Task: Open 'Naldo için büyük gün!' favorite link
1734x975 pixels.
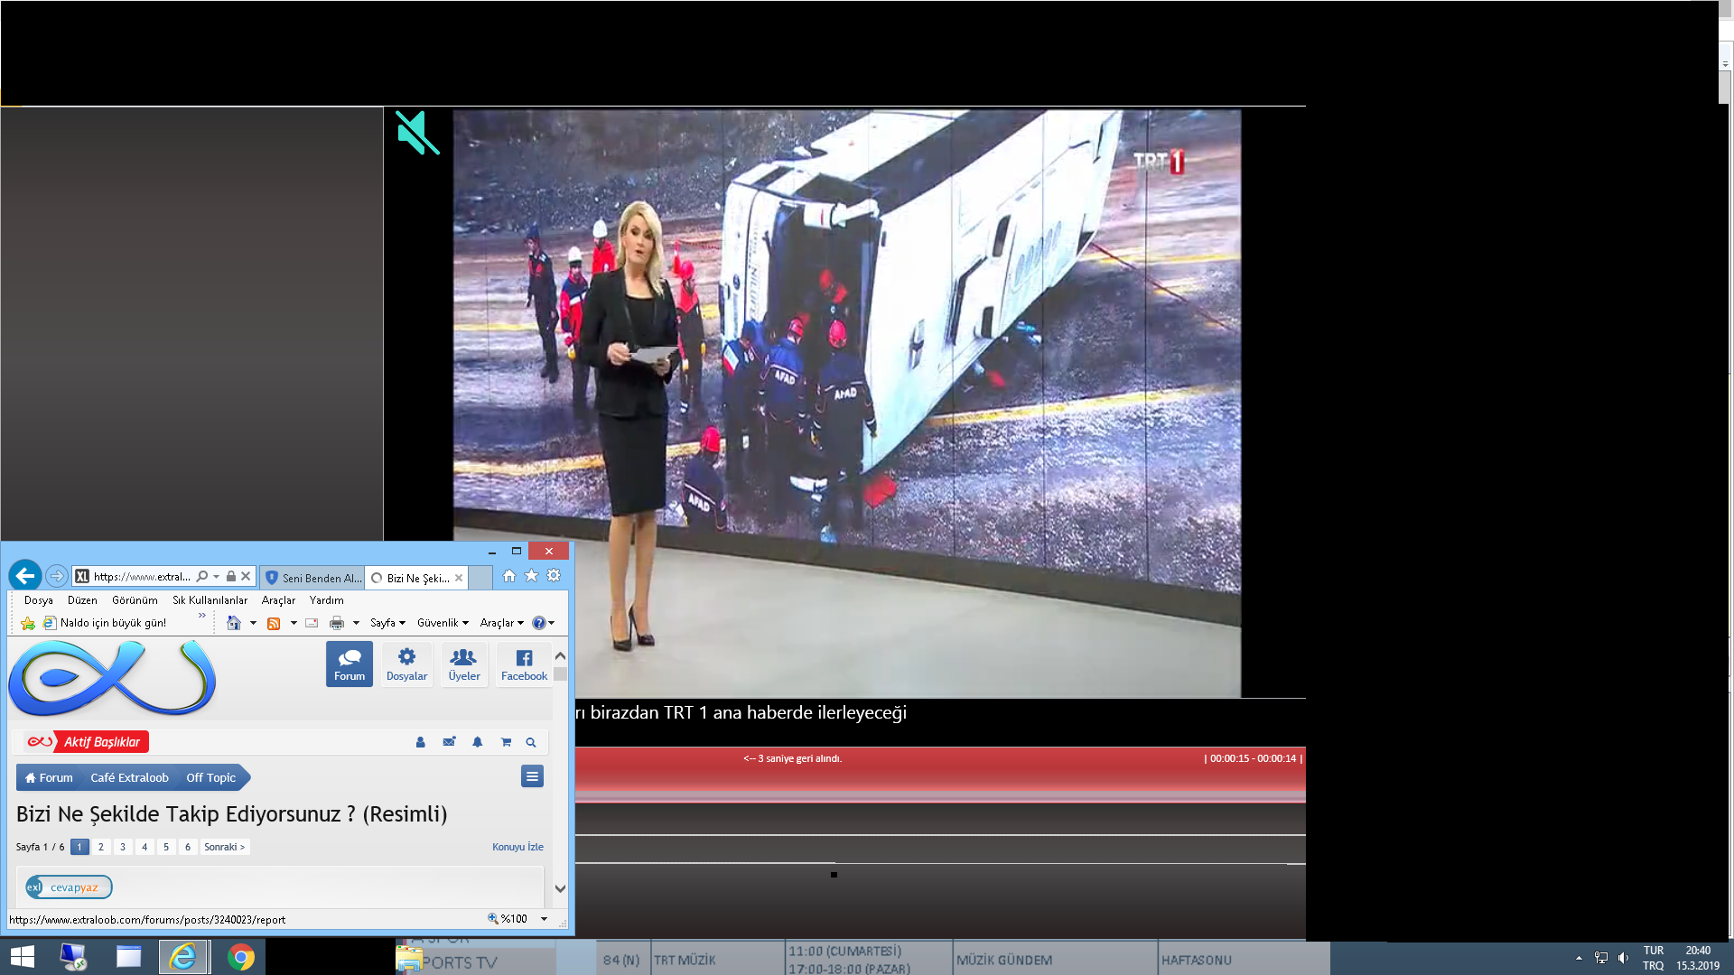Action: pyautogui.click(x=105, y=623)
